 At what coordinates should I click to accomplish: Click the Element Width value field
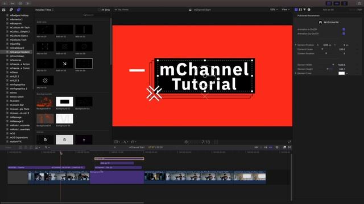coord(342,65)
